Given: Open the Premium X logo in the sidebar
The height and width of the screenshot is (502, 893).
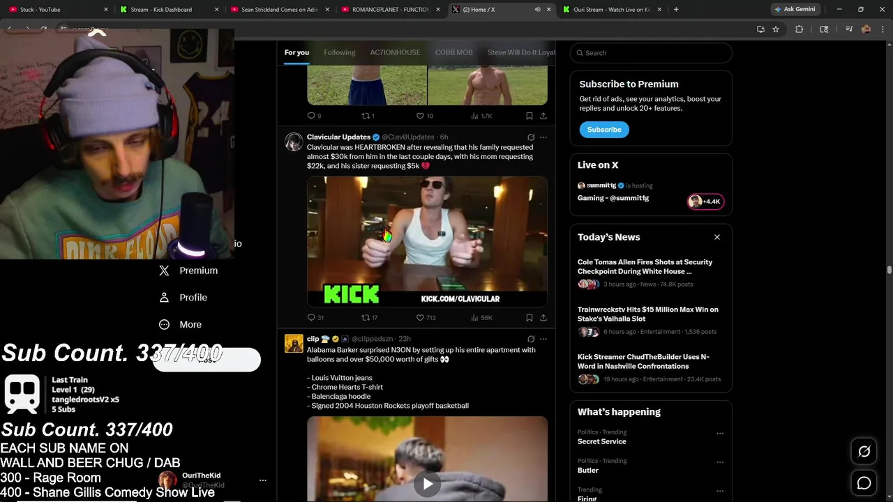Looking at the screenshot, I should click(164, 271).
